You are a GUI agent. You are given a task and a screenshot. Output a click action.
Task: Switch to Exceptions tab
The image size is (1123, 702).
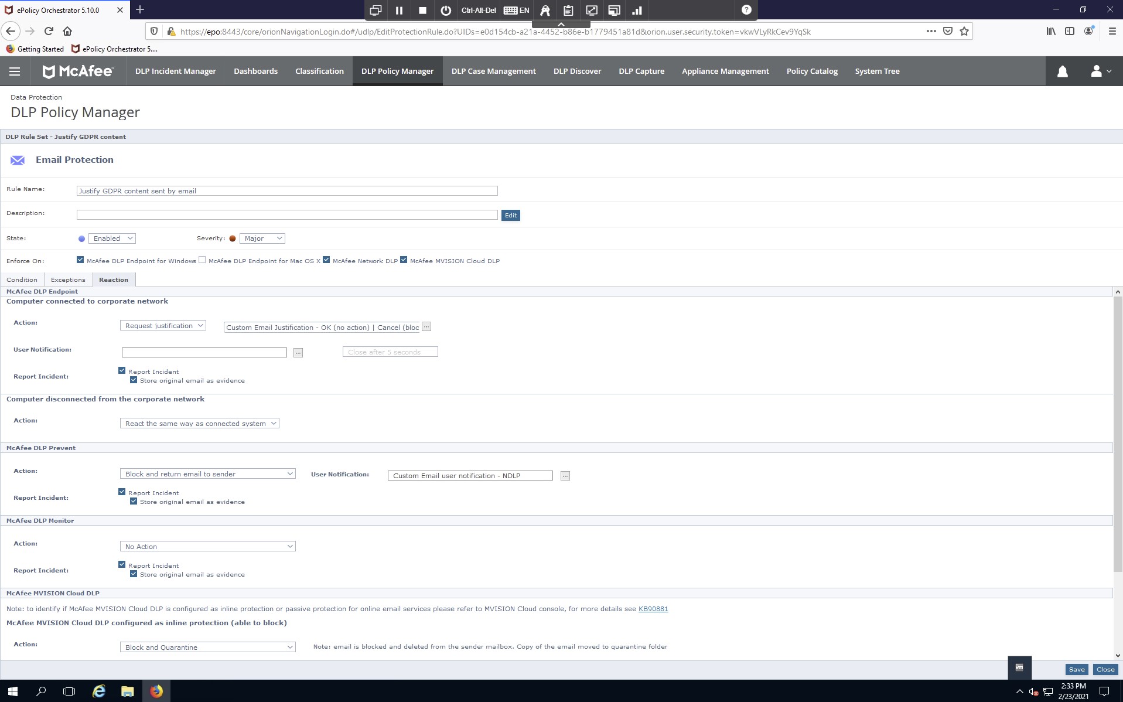tap(68, 280)
